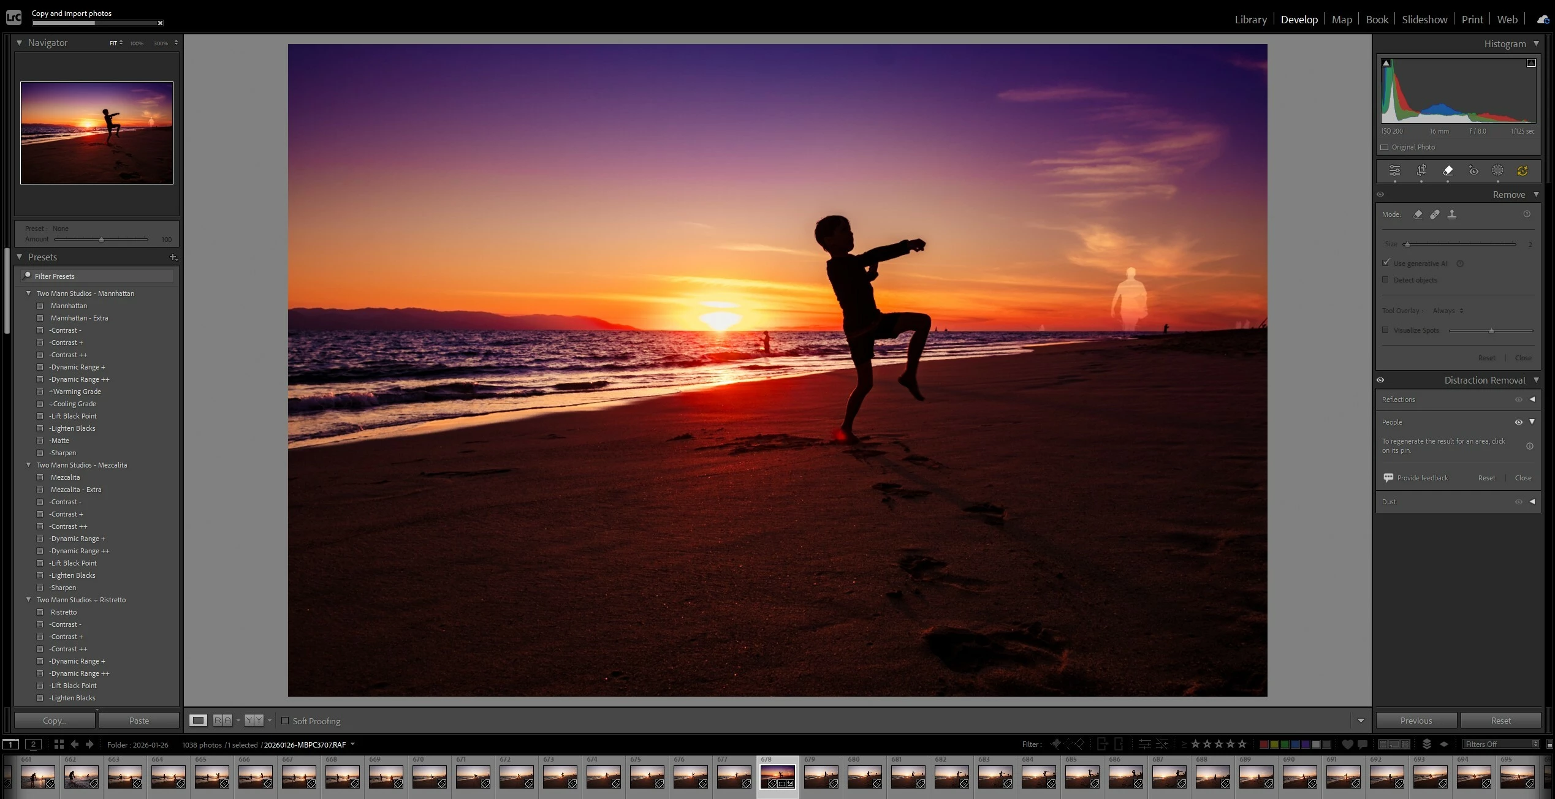This screenshot has width=1555, height=799.
Task: Collapse the Two Mann Studios - Mezcalita group
Action: (28, 465)
